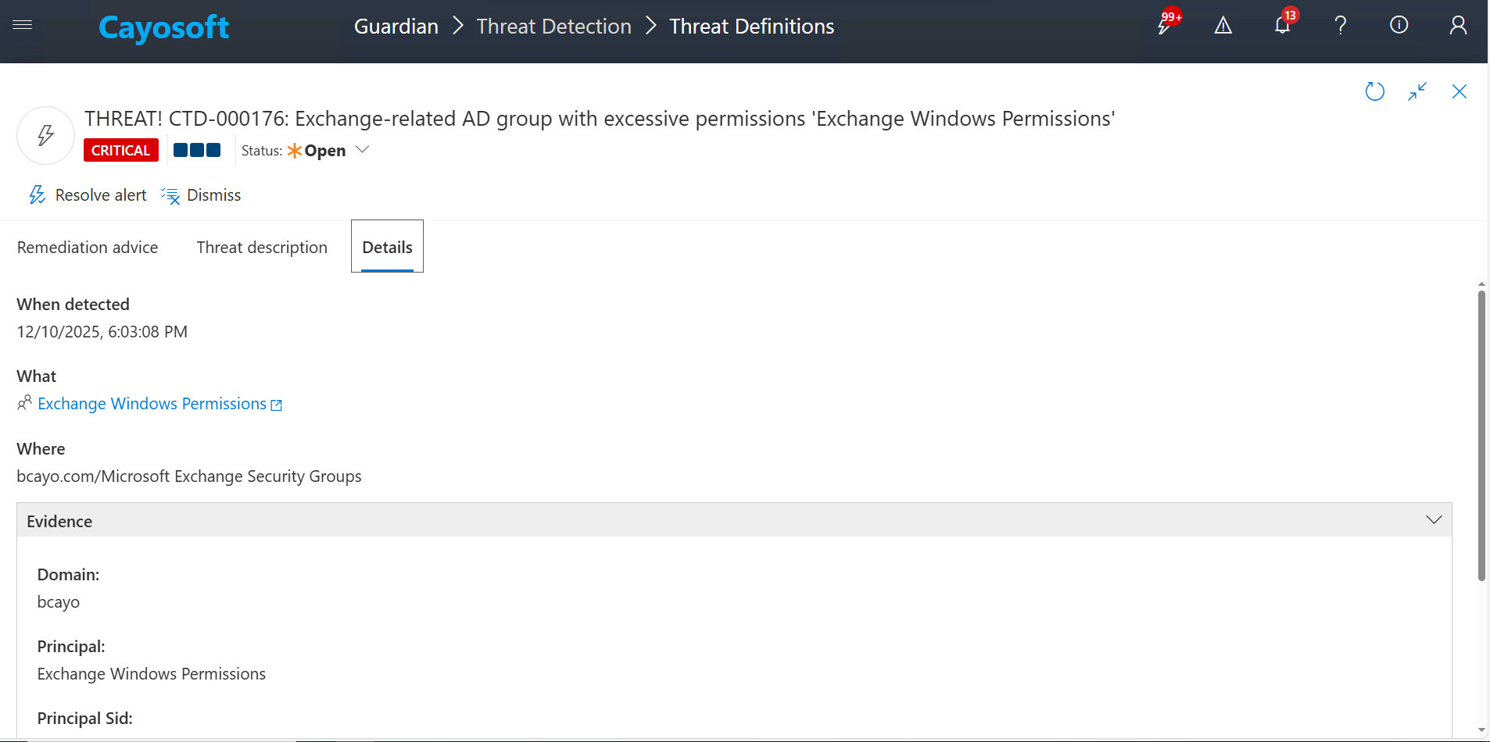Open threat alerts lightning icon with 99+ badge
This screenshot has width=1490, height=742.
pos(1165,26)
